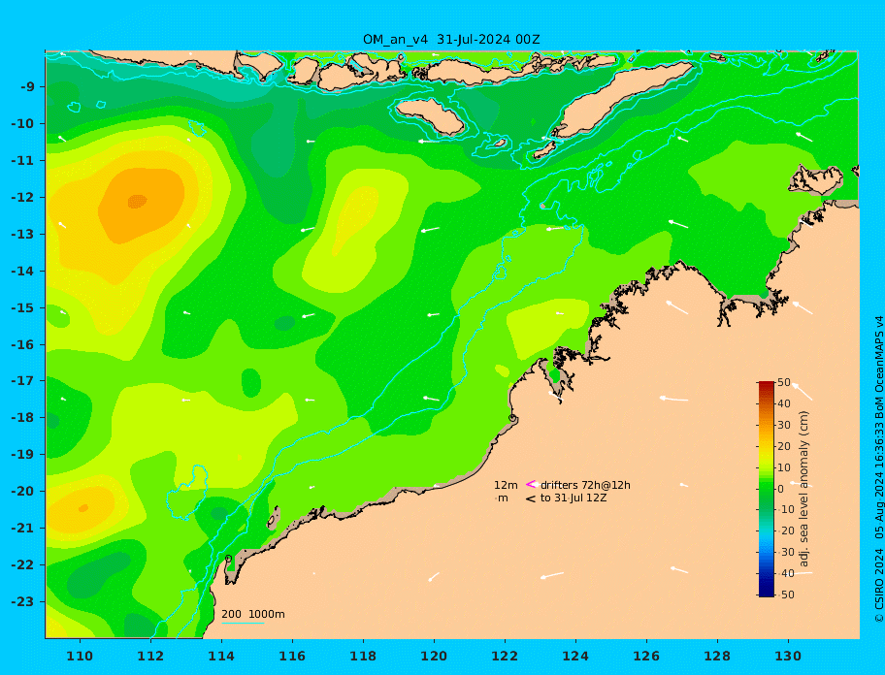Click the latitude axis label -18
Screen dimensions: 885x675
coord(23,417)
